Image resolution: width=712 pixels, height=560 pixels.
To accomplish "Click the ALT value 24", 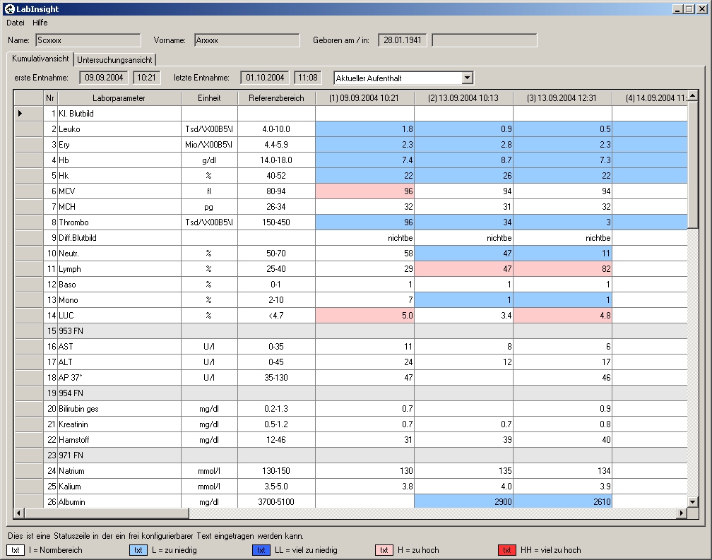I will [x=364, y=362].
